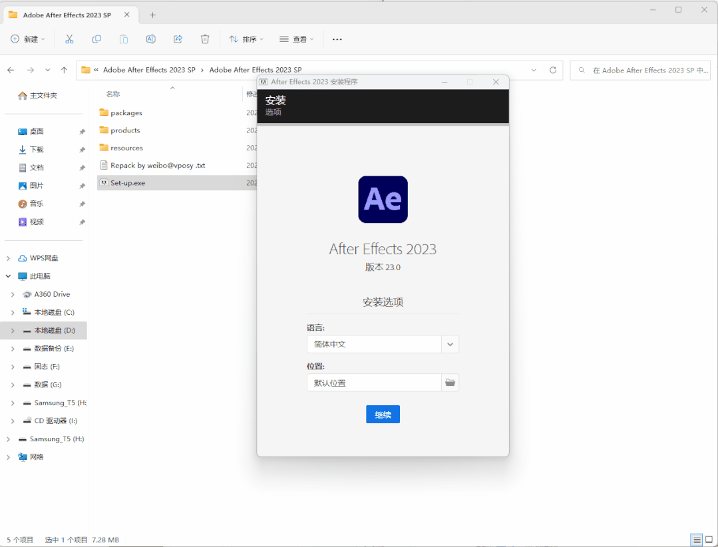Viewport: 718px width, 547px height.
Task: Click the 新建 (New) button
Action: click(x=28, y=39)
